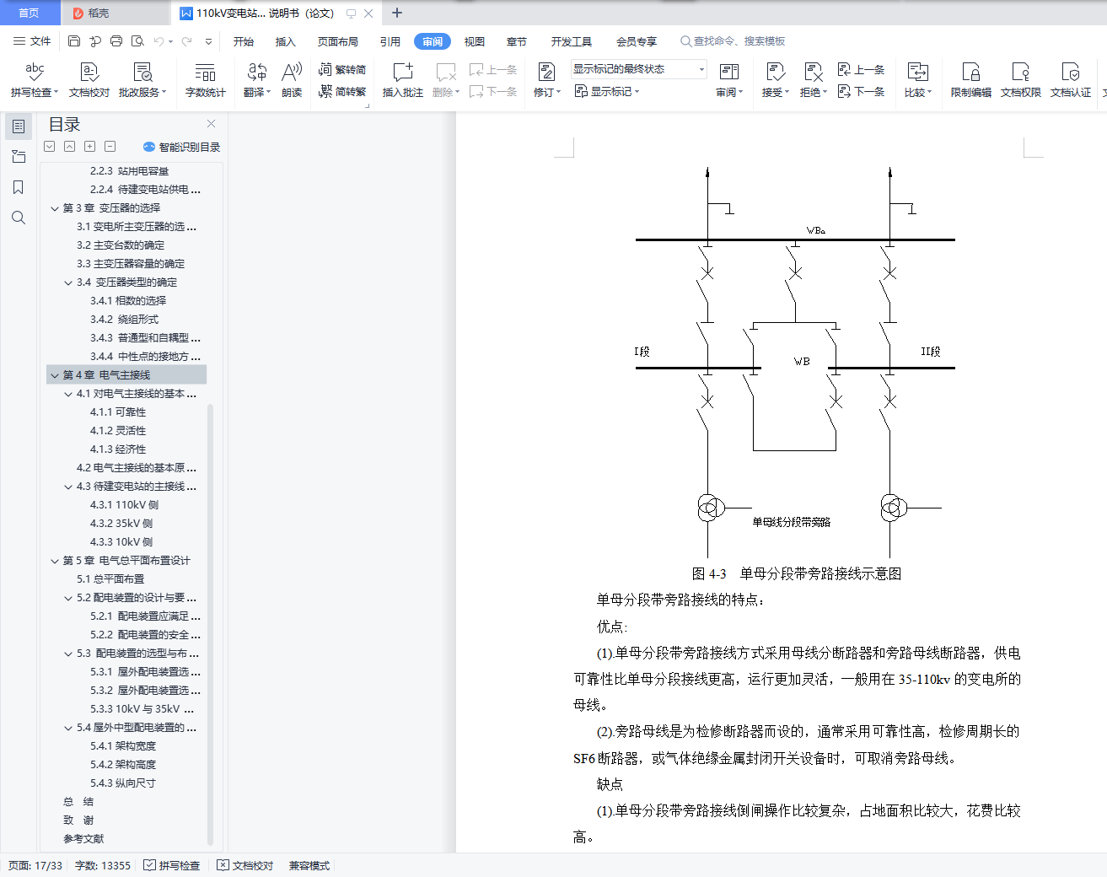1107x877 pixels.
Task: Switch to the 页面布局 ribbon tab
Action: click(x=338, y=41)
